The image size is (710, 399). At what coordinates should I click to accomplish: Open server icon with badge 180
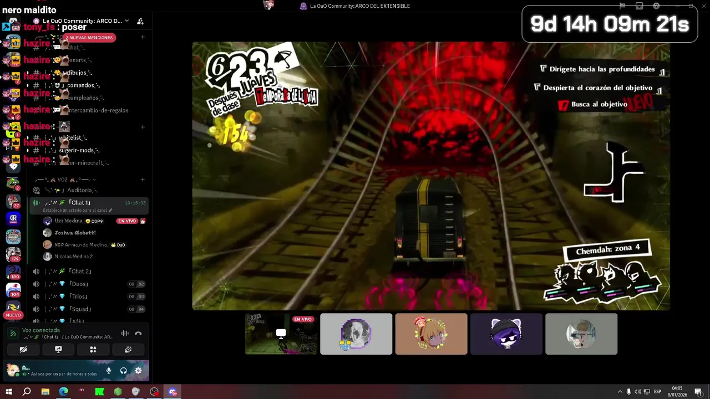point(13,272)
